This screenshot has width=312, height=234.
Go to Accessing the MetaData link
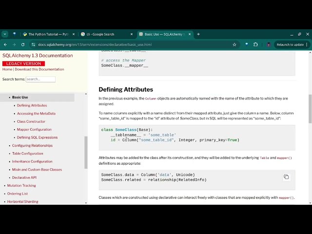click(36, 114)
